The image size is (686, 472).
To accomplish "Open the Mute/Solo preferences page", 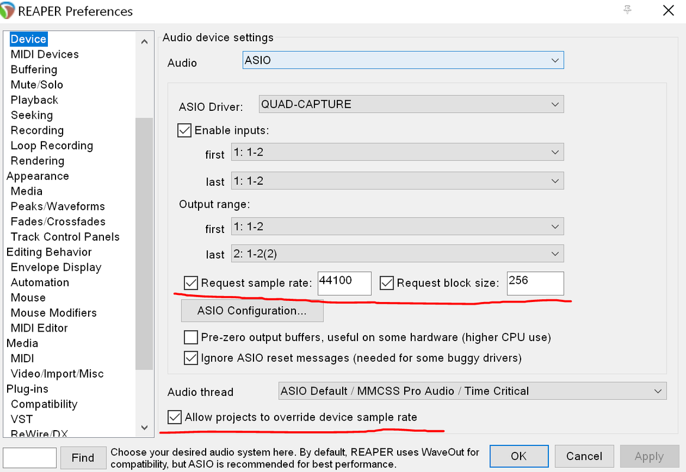I will click(x=37, y=85).
